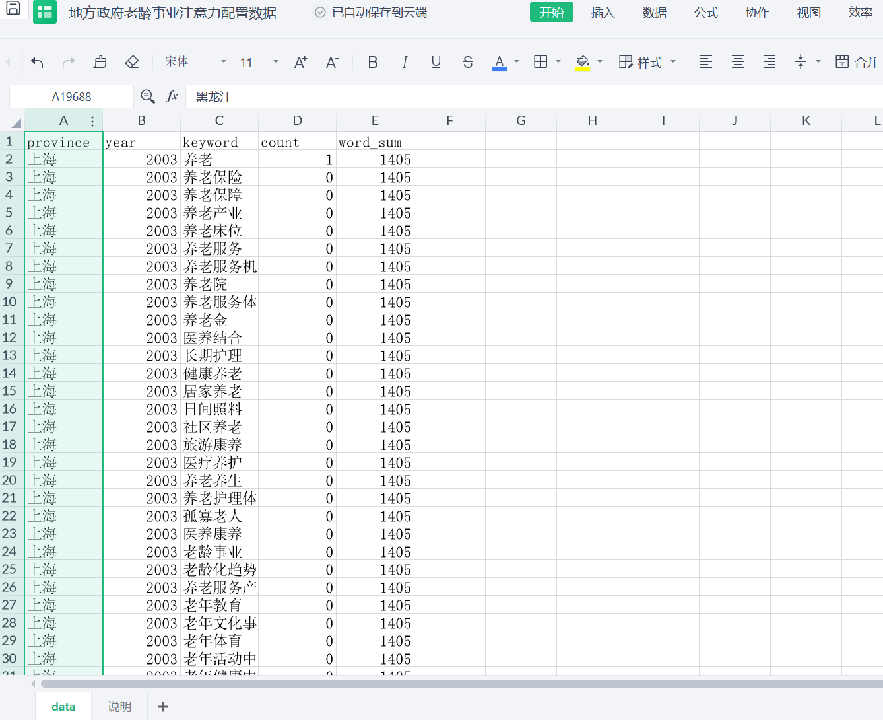Viewport: 883px width, 720px height.
Task: Switch to the data sheet tab
Action: (63, 707)
